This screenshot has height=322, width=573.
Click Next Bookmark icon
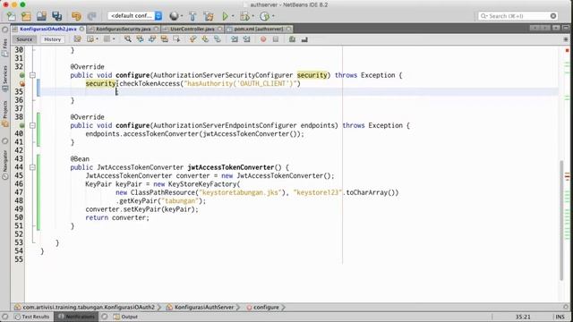205,39
